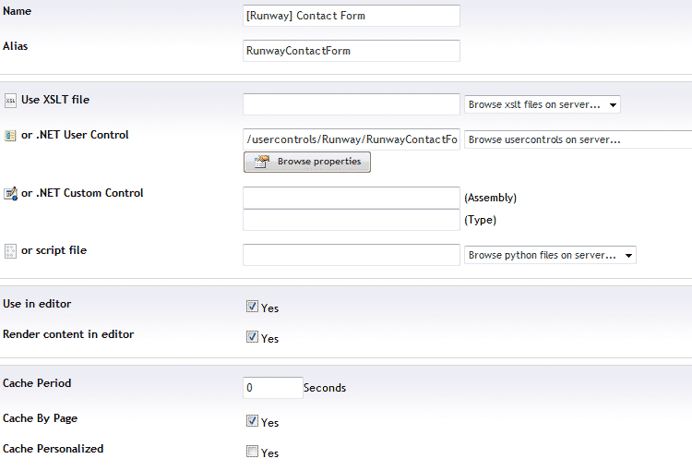Uncheck the Use in editor checkbox
The height and width of the screenshot is (471, 692).
252,307
